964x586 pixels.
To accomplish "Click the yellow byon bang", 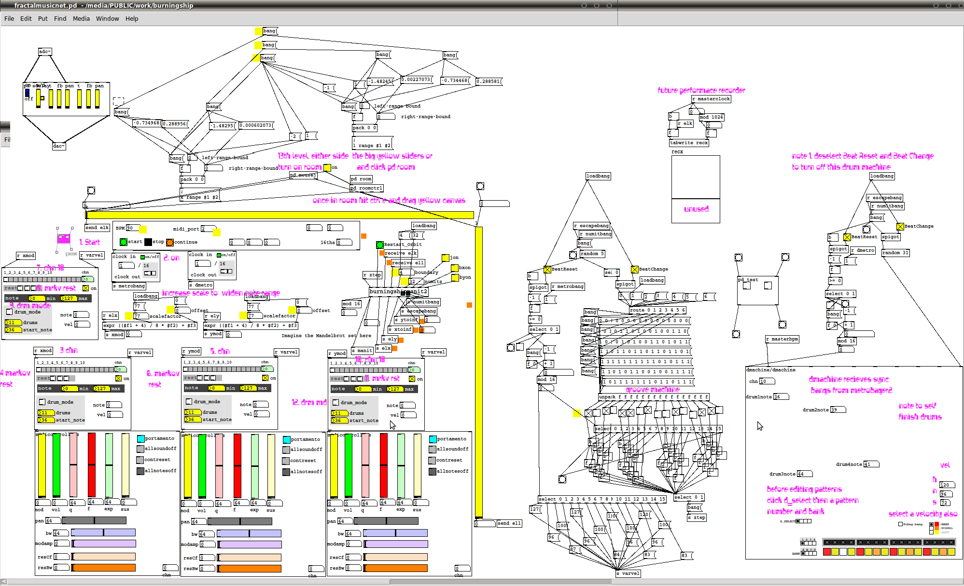I will tap(455, 277).
